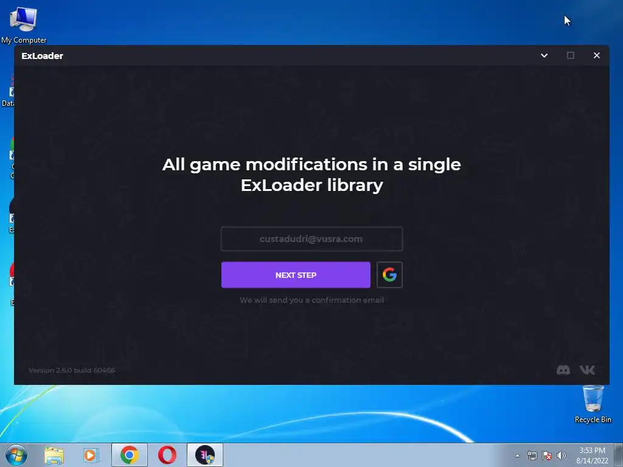623x467 pixels.
Task: Open the network status tray icon
Action: (532, 455)
